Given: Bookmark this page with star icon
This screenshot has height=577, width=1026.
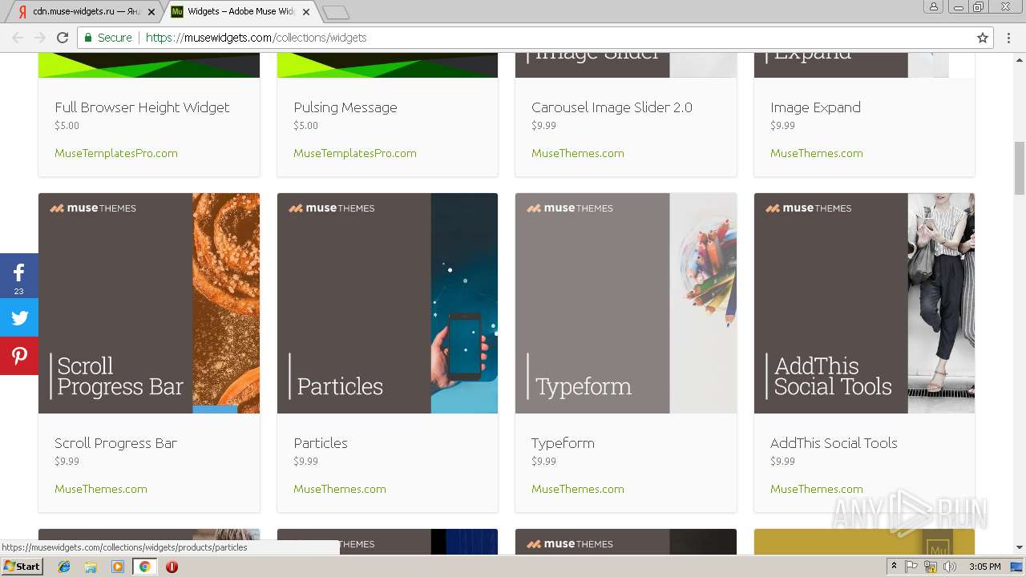Looking at the screenshot, I should click(x=983, y=38).
